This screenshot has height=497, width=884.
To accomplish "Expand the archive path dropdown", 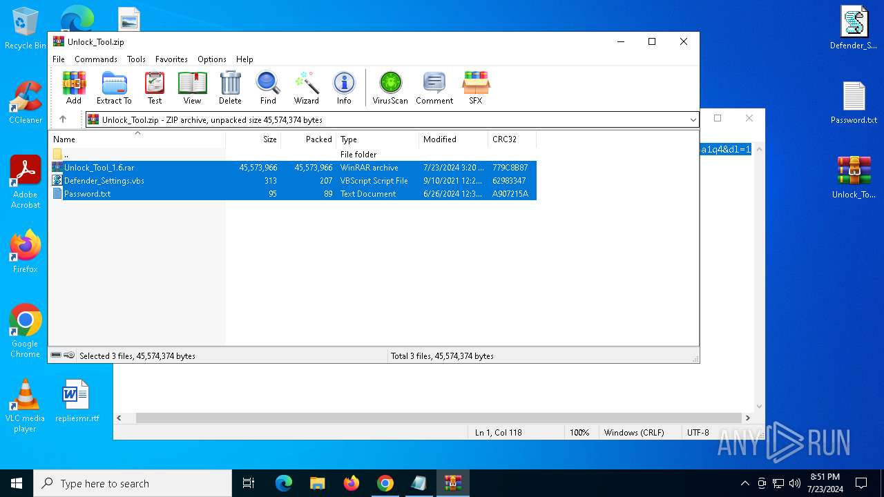I will tap(693, 120).
